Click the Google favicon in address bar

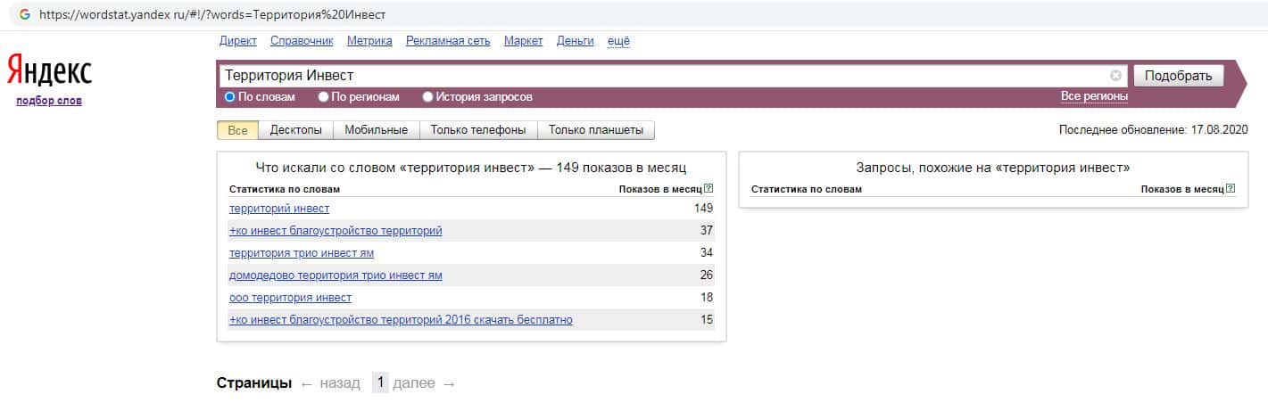click(25, 14)
